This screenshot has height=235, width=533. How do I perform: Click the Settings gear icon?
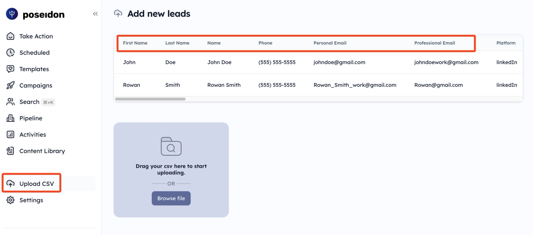coord(10,200)
